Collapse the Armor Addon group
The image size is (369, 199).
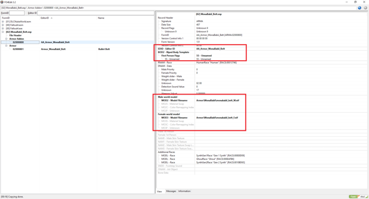[x=6, y=39]
